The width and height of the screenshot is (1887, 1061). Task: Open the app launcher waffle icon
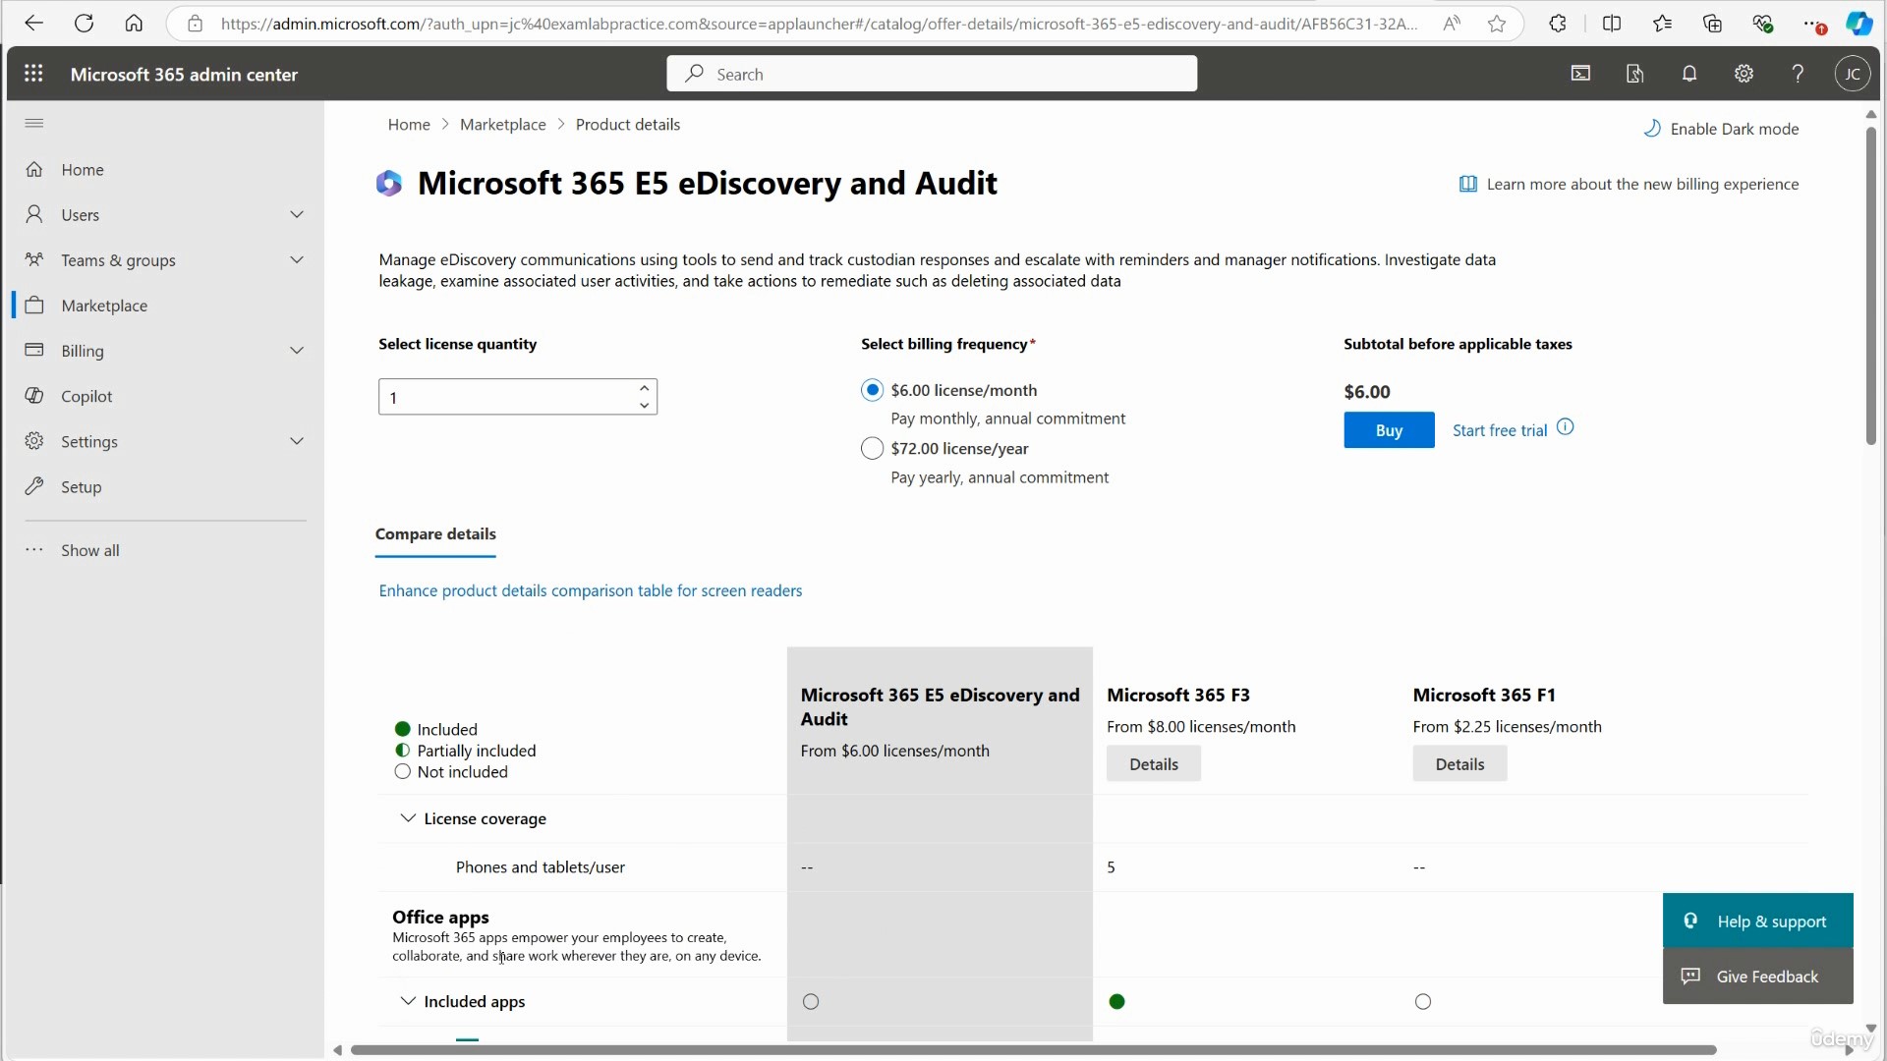pos(33,74)
